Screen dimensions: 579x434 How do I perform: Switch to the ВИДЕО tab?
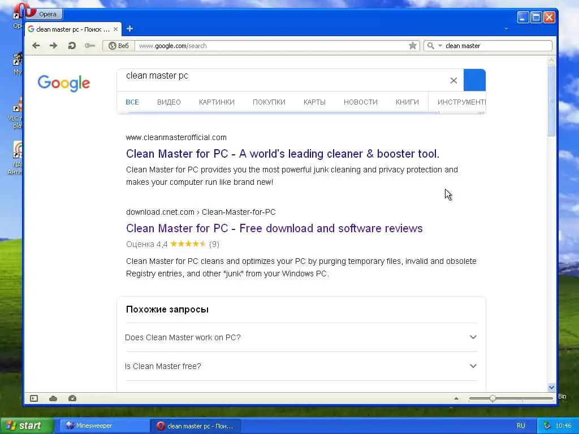(168, 102)
